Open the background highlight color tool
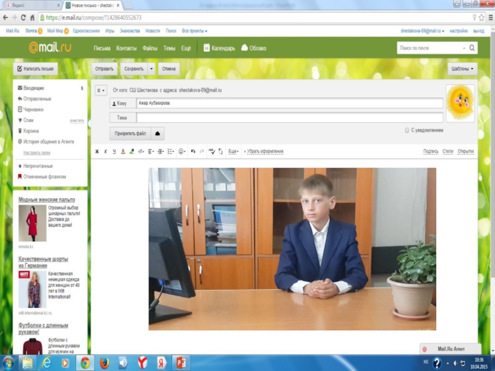 coord(132,151)
